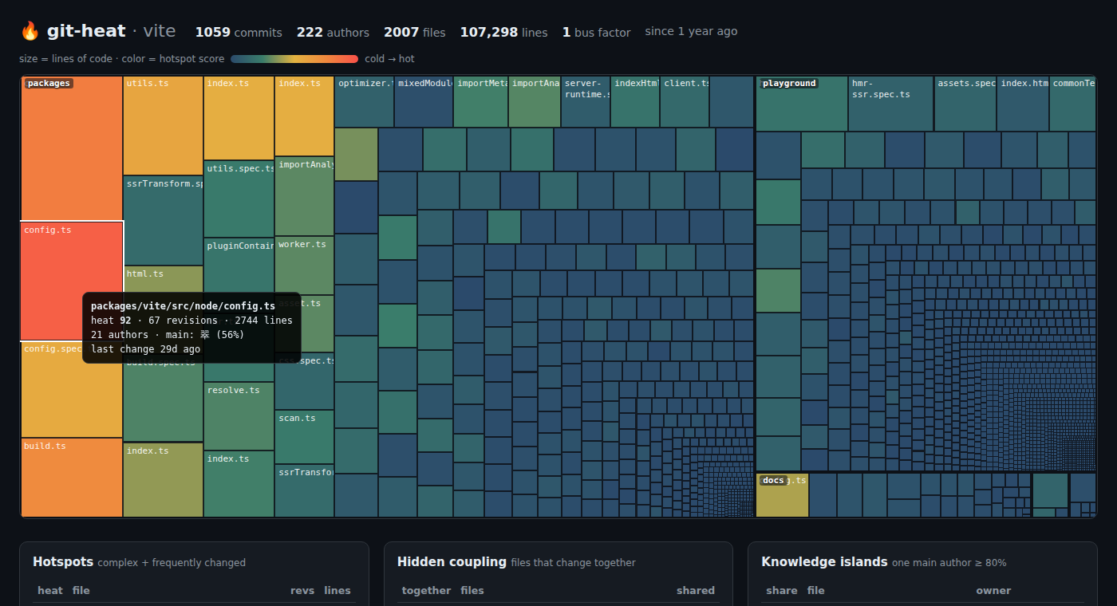Click the together column header
Image resolution: width=1117 pixels, height=606 pixels.
pos(426,591)
